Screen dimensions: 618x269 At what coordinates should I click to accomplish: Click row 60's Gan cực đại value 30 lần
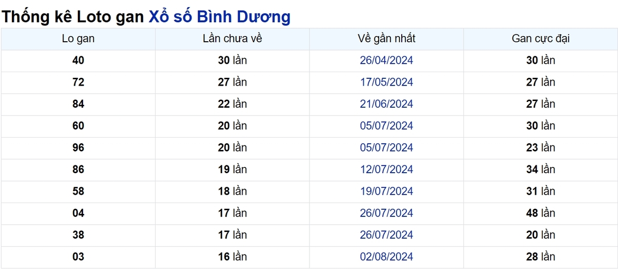click(541, 126)
